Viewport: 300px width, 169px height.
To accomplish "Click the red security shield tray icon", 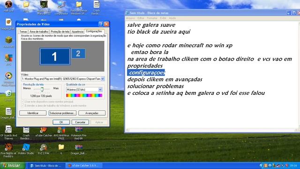I will [286, 165].
